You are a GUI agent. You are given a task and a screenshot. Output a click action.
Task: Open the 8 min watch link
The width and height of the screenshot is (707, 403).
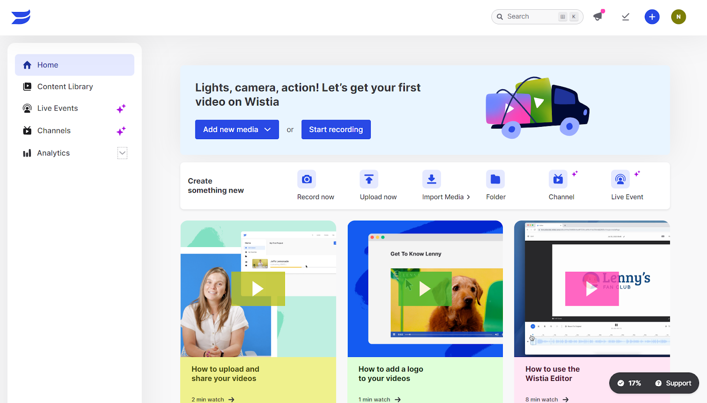click(x=547, y=399)
